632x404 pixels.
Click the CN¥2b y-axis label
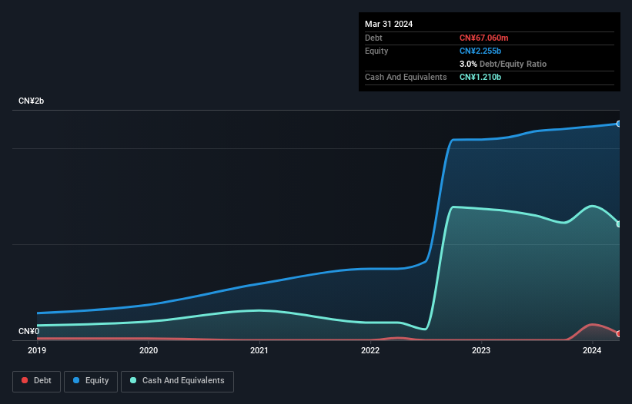click(31, 101)
